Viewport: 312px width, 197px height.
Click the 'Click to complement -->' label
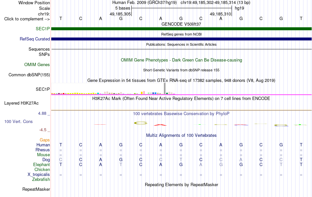point(27,19)
